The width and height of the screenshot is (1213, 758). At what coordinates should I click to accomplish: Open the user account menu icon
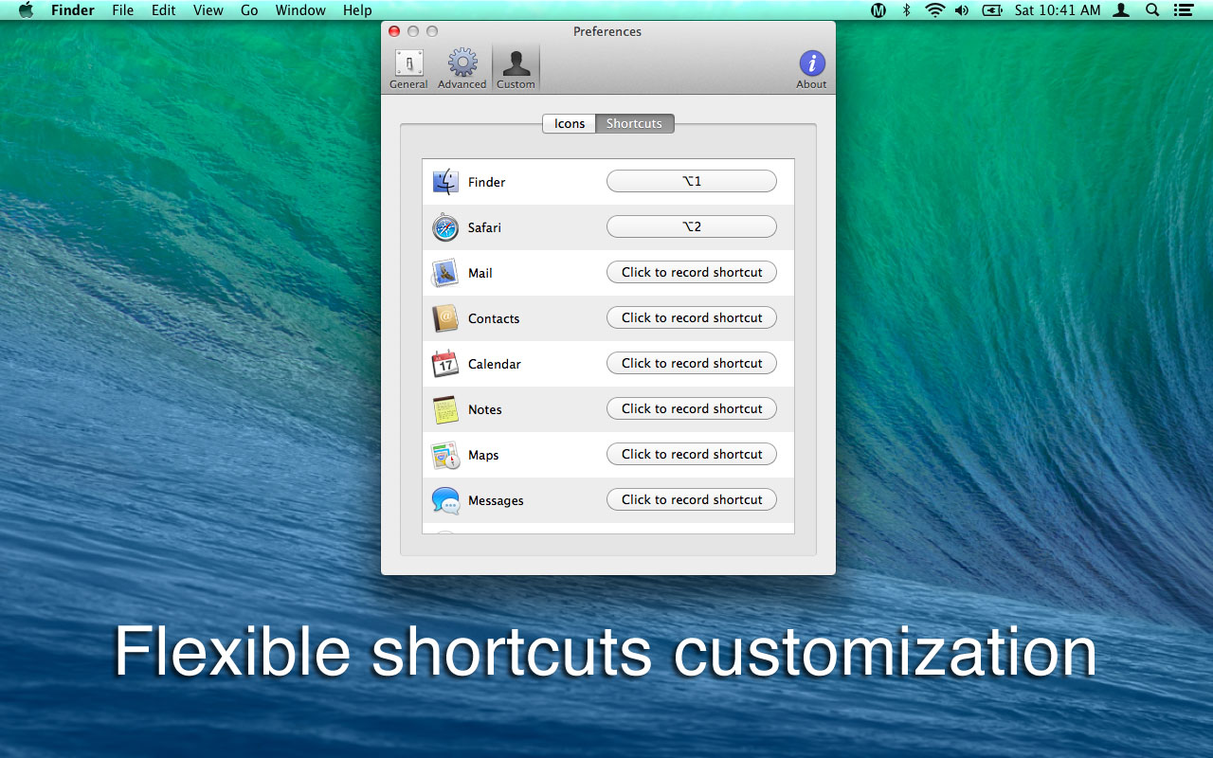1121,10
